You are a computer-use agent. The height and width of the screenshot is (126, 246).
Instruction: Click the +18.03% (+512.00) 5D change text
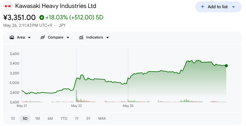pos(74,17)
